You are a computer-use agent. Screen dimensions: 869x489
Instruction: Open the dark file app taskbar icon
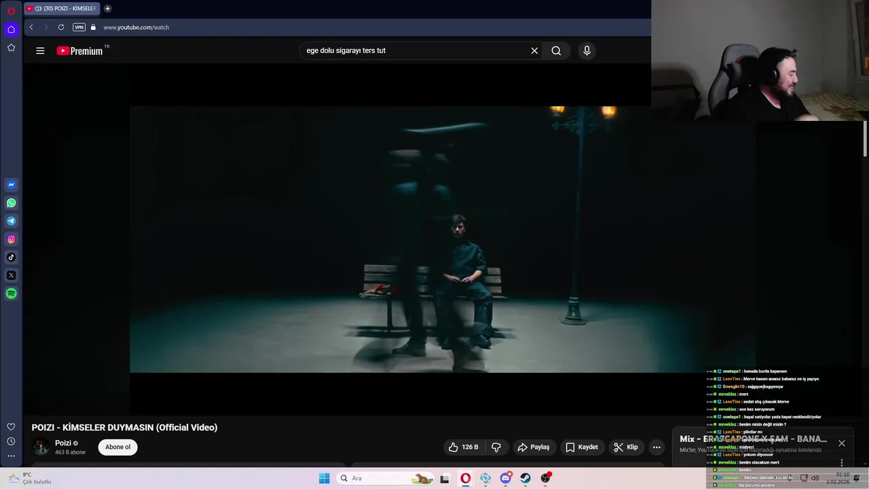(445, 478)
